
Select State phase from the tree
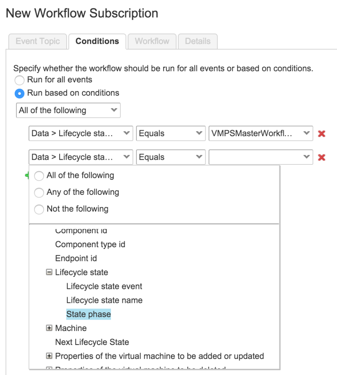89,314
